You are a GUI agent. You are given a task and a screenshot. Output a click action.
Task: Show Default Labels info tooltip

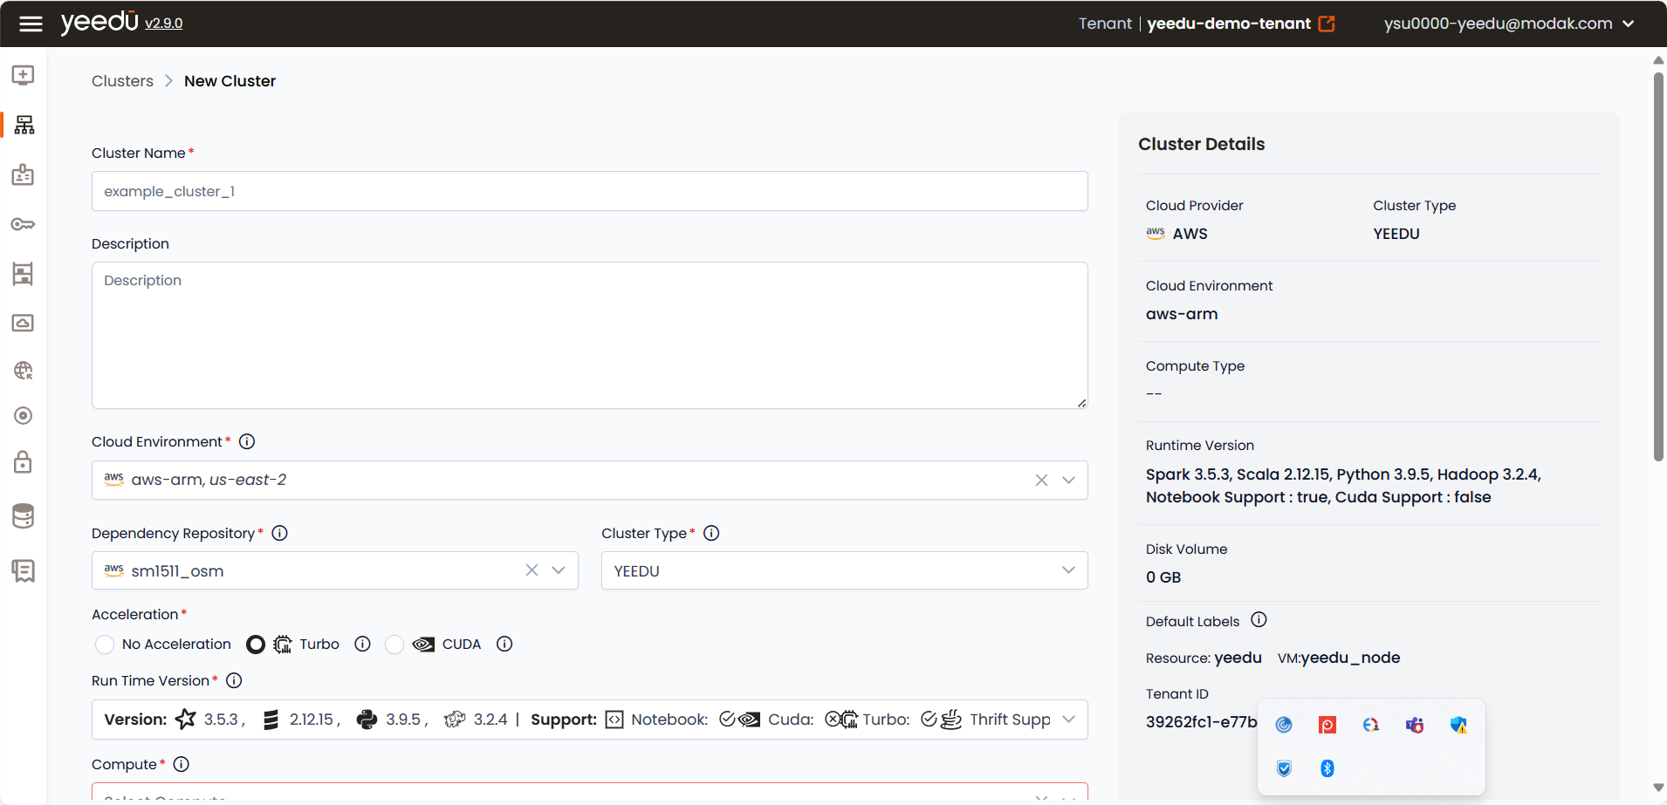(1259, 619)
